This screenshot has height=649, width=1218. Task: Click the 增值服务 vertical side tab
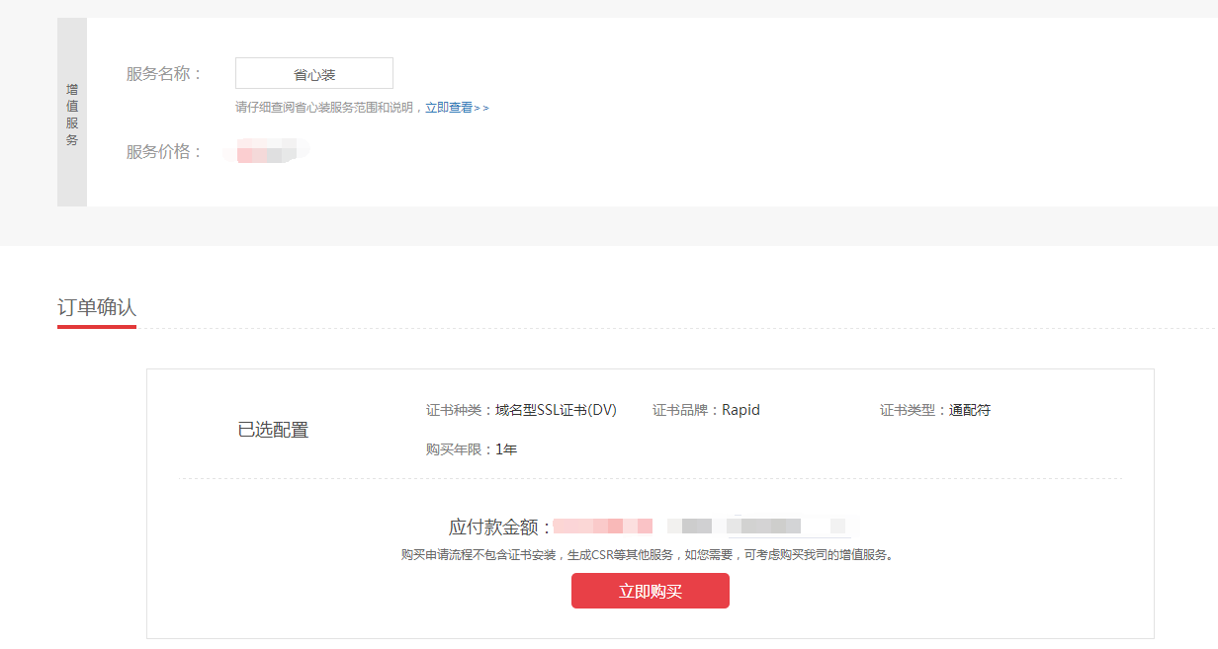[72, 113]
